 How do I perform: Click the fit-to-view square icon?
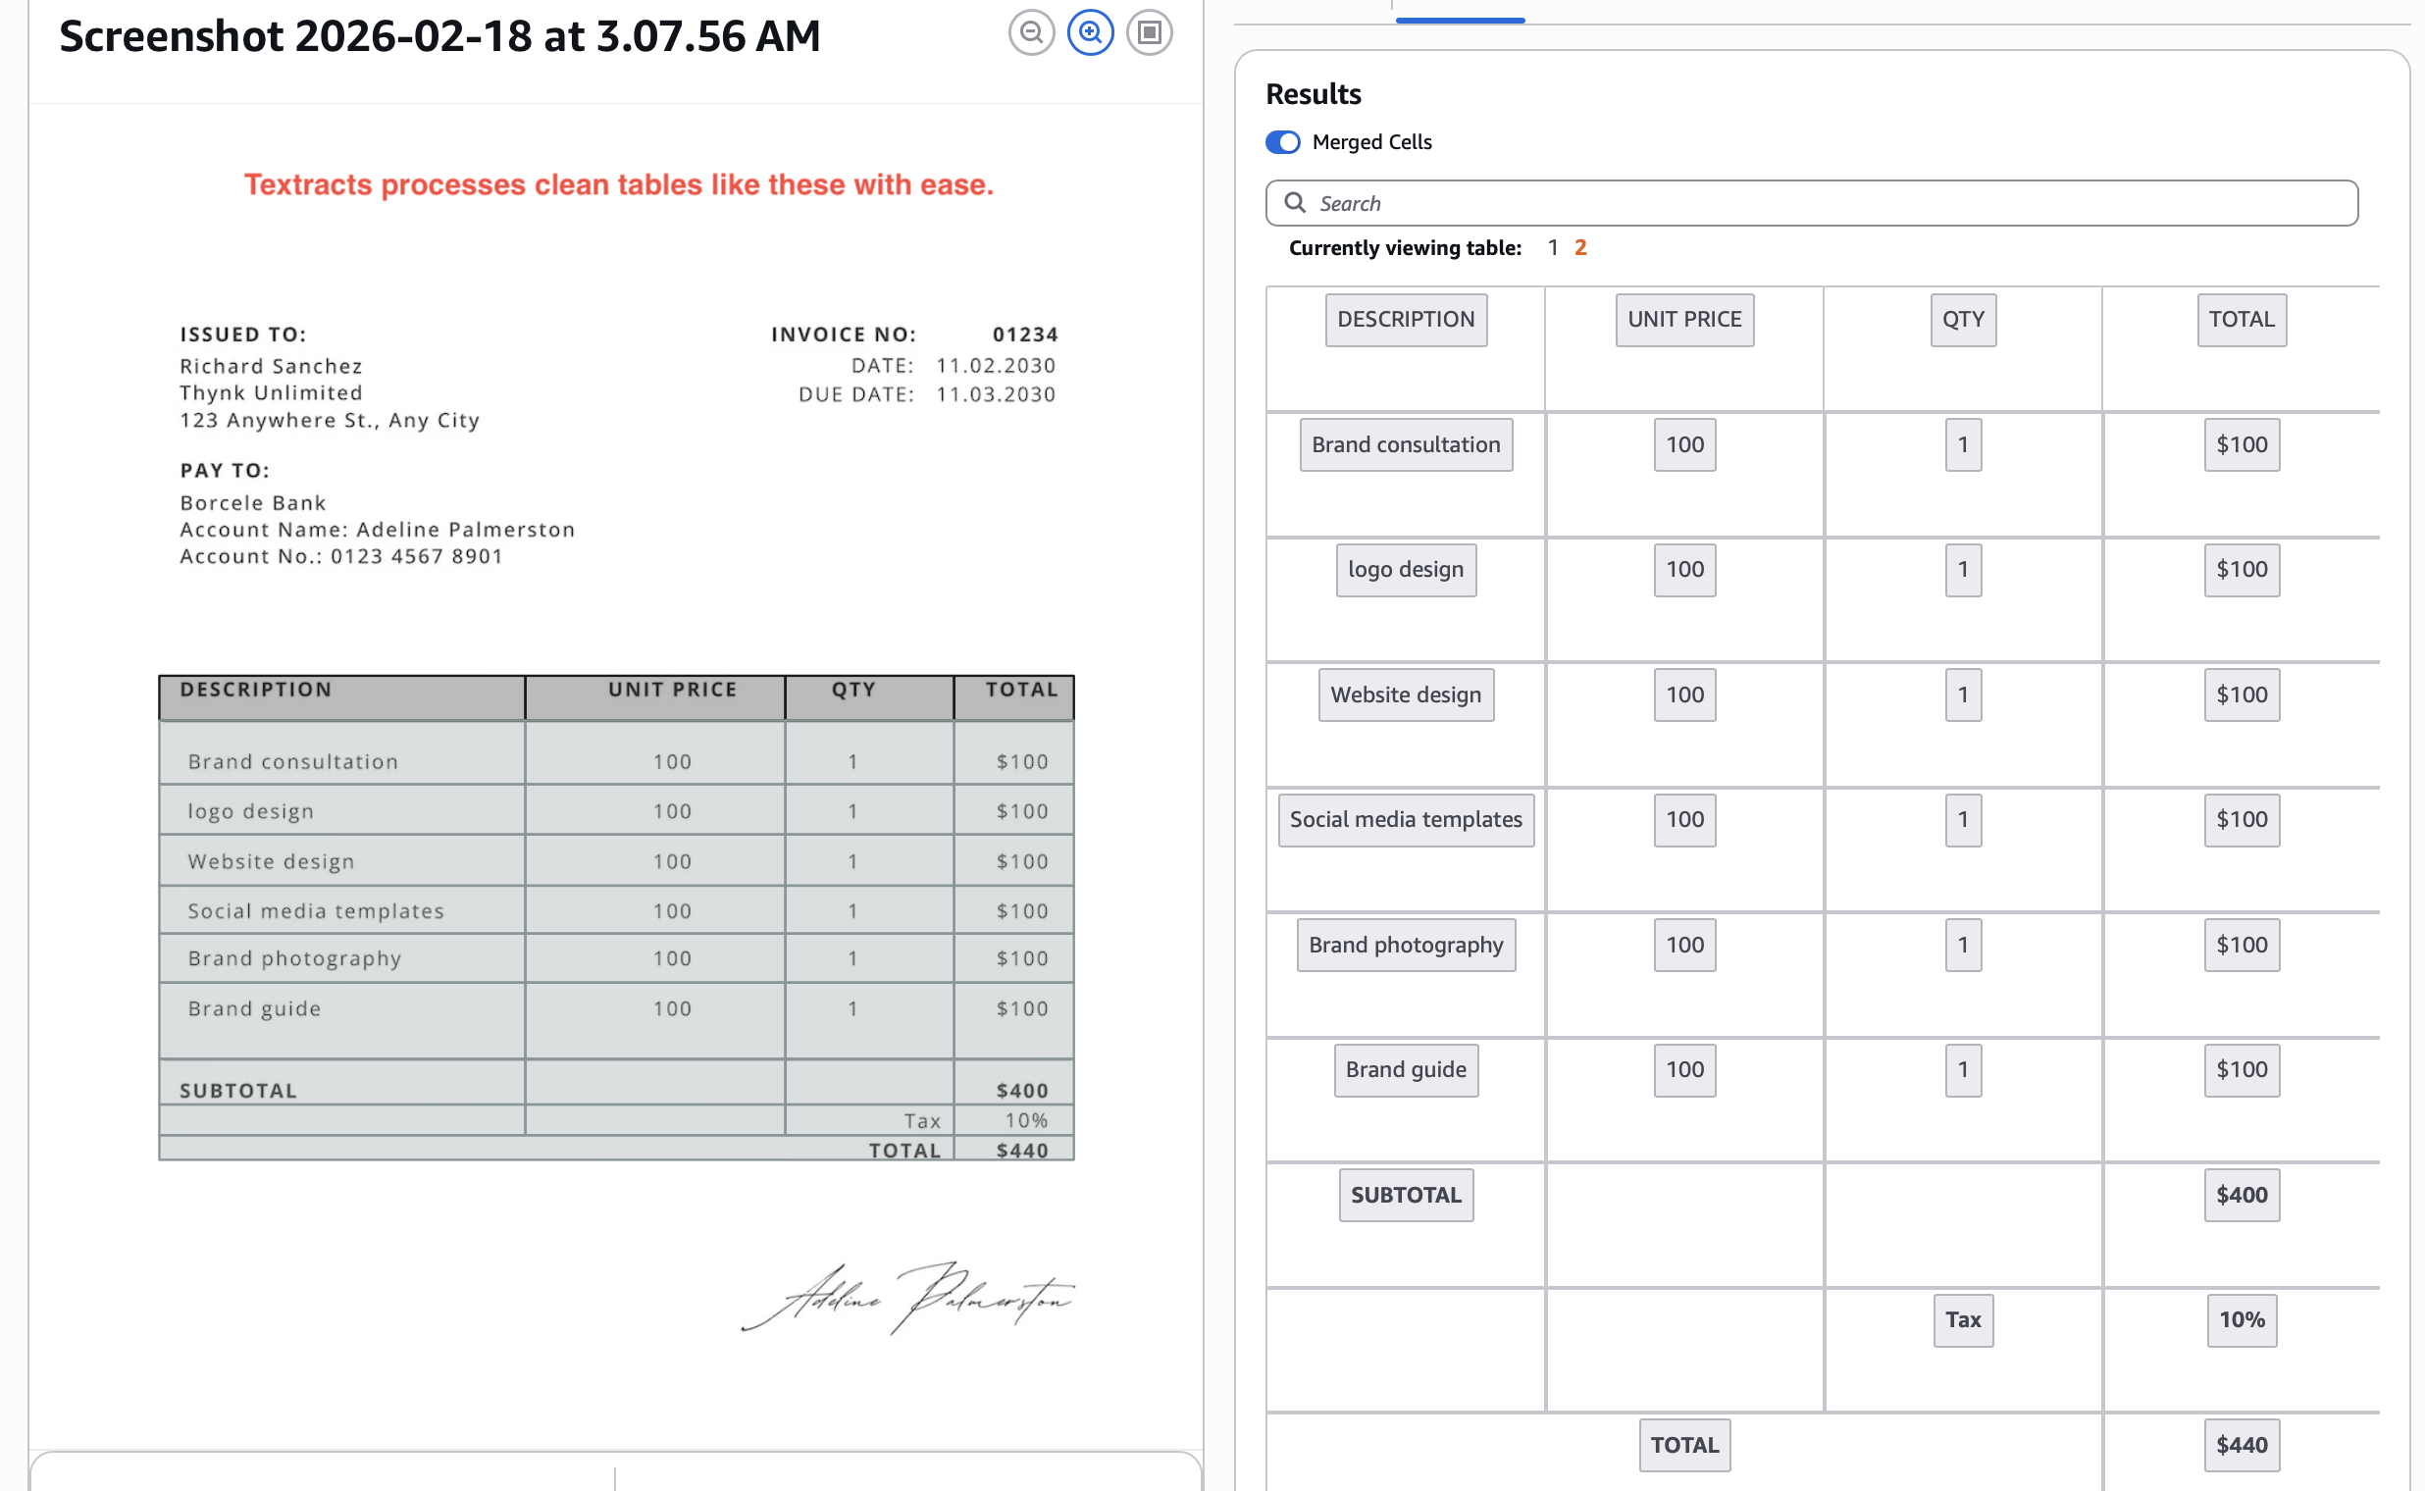[x=1149, y=32]
